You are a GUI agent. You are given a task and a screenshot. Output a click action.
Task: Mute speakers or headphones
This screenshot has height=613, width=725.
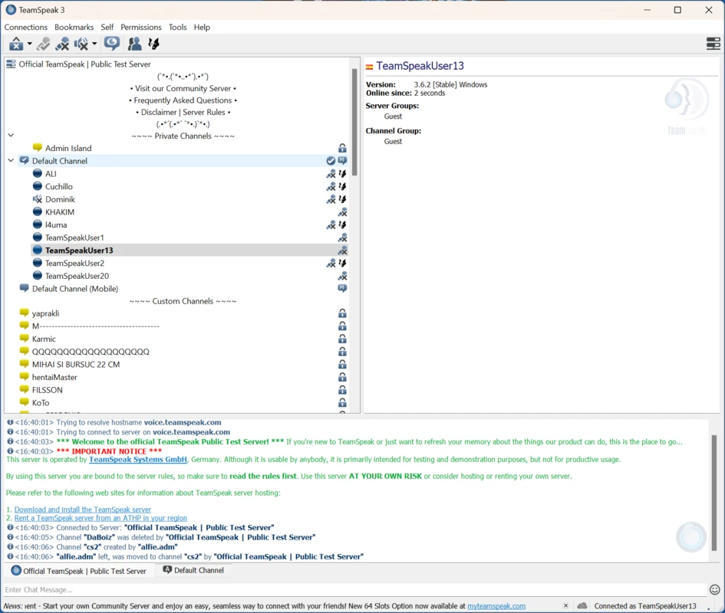[80, 44]
